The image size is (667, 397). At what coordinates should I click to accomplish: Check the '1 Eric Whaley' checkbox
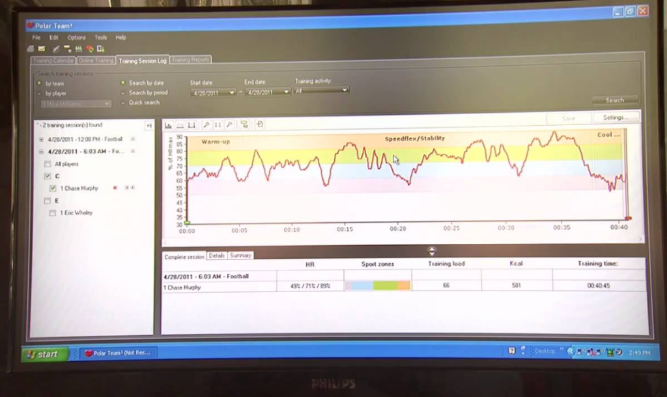[52, 213]
